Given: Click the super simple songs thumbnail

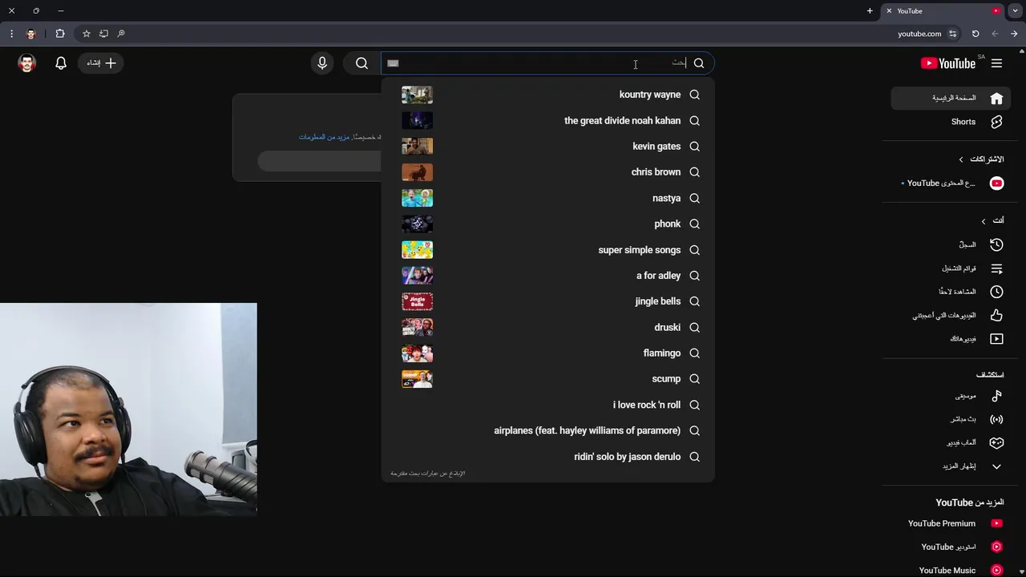Looking at the screenshot, I should pyautogui.click(x=417, y=250).
